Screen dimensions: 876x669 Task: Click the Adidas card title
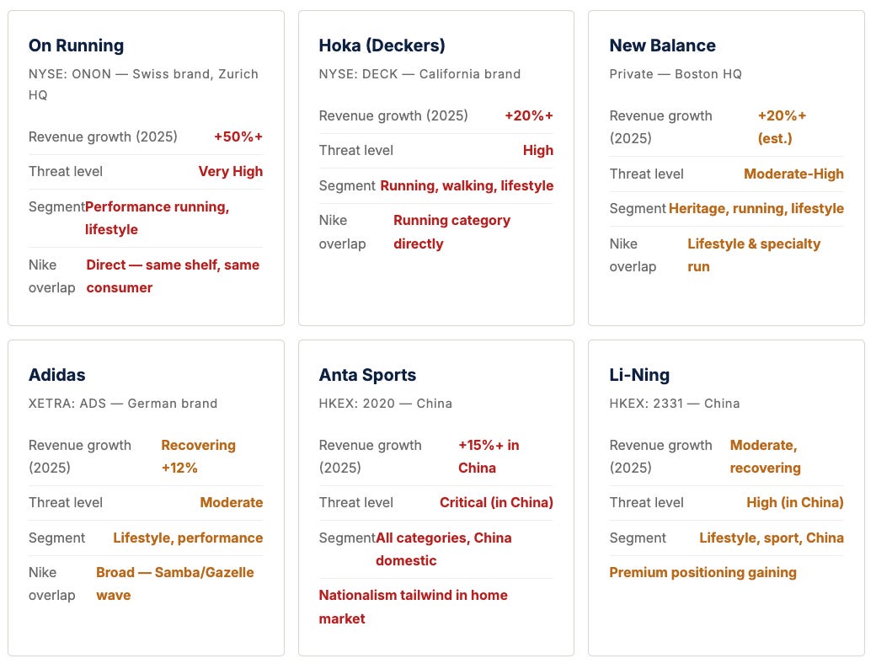pos(57,374)
